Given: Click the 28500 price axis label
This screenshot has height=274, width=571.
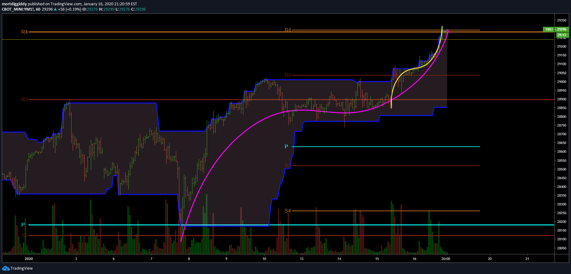Looking at the screenshot, I should (x=562, y=169).
